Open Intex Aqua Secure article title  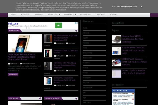[x=21, y=57]
